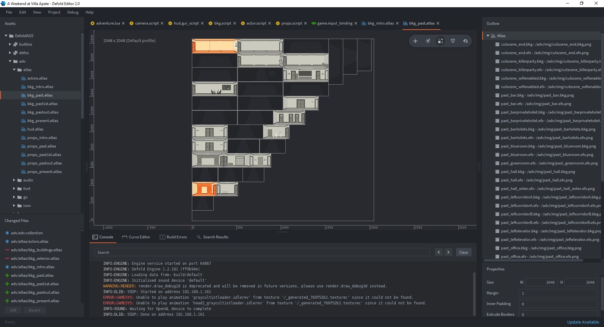Expand the audio folder in Assets
This screenshot has width=604, height=327.
click(x=14, y=180)
